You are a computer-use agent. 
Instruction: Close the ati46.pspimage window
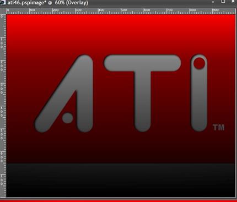233,2
